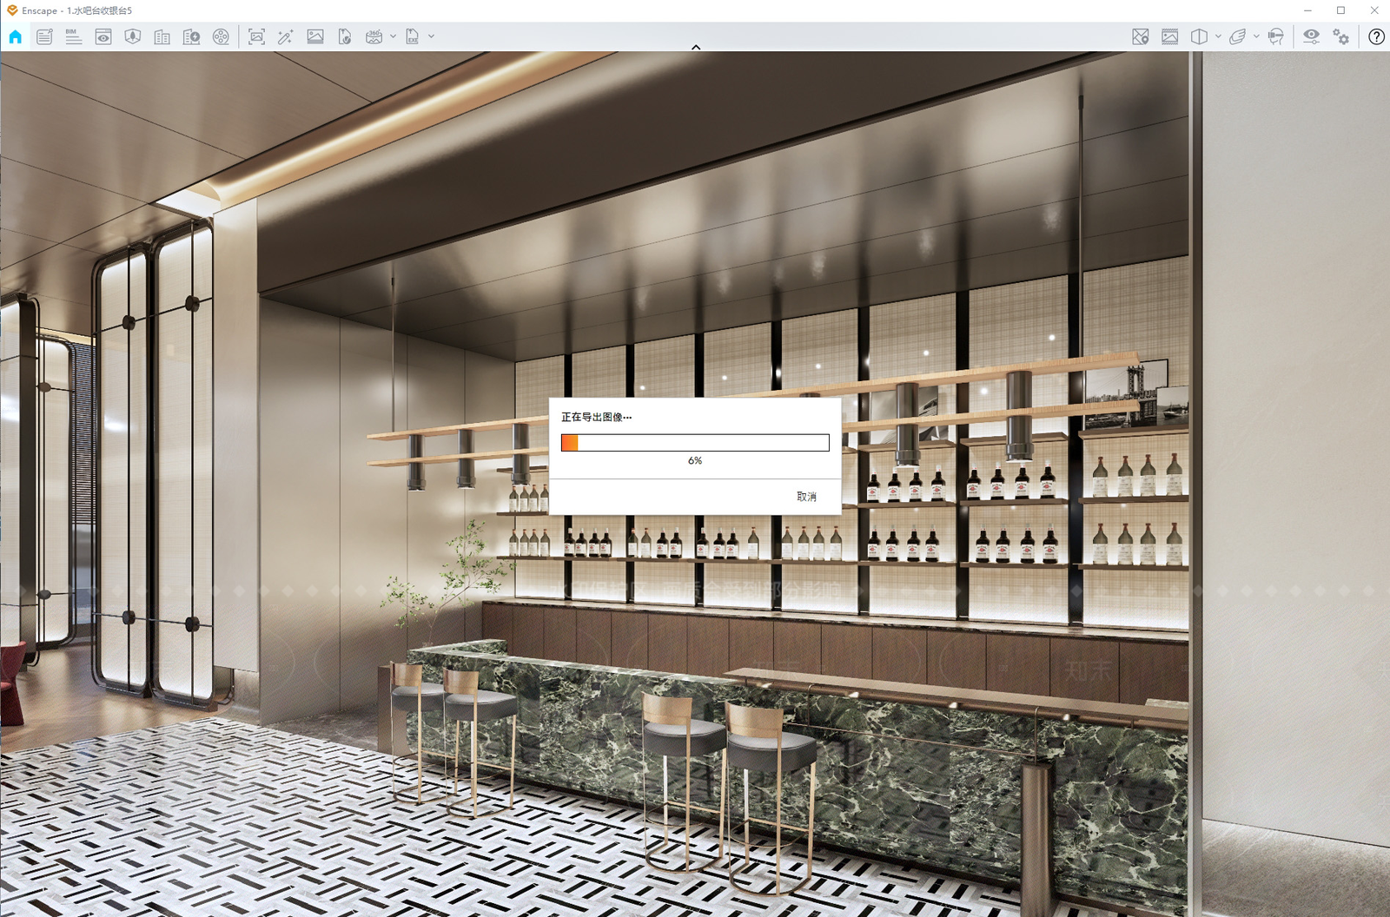Click the orange export progress bar
Image resolution: width=1390 pixels, height=917 pixels.
(695, 443)
